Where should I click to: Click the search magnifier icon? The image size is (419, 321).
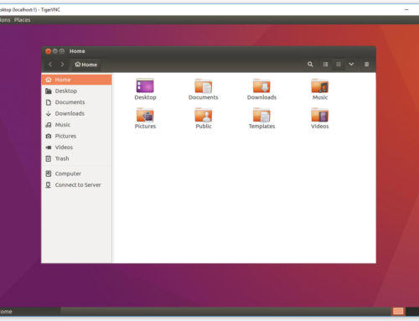310,65
